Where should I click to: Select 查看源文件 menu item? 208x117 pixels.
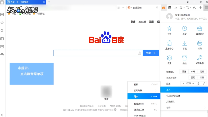point(144,104)
